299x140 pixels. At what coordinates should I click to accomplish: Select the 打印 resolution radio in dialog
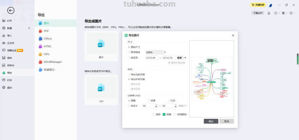coord(169,101)
